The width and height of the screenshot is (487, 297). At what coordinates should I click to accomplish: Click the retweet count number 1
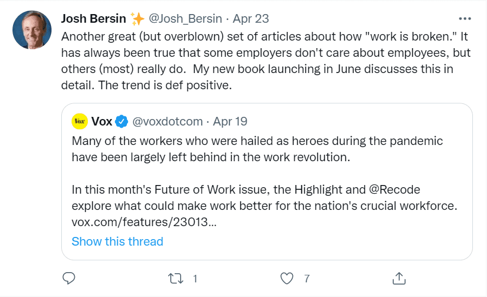(195, 279)
